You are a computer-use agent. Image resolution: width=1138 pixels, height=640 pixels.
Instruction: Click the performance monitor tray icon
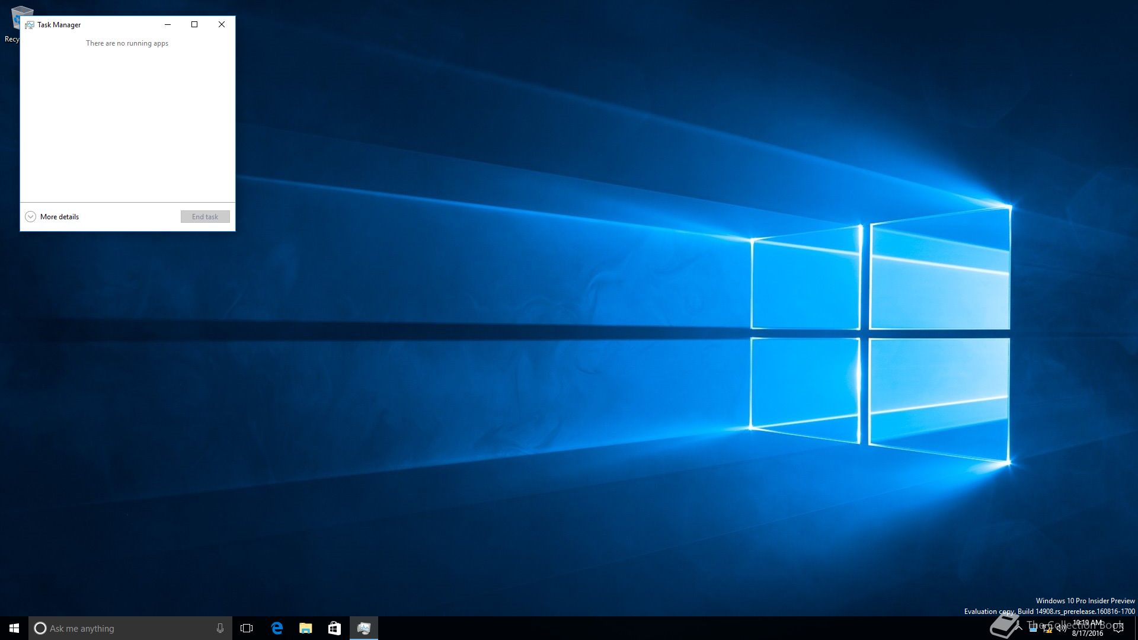(1033, 628)
